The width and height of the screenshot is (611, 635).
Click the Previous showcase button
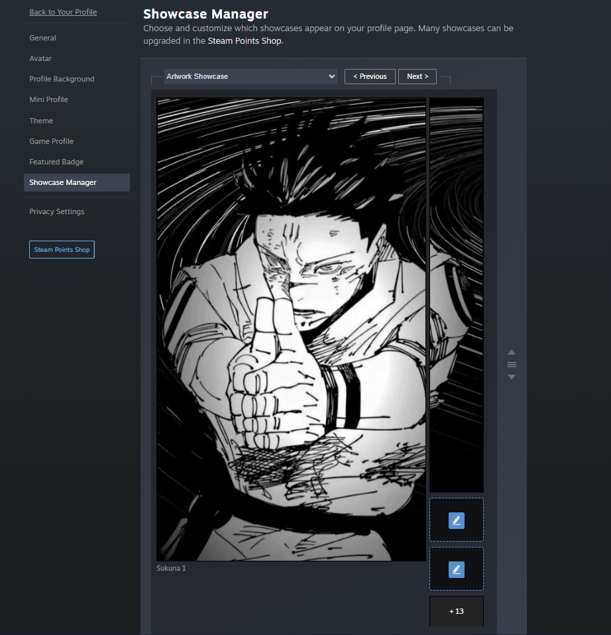tap(370, 76)
